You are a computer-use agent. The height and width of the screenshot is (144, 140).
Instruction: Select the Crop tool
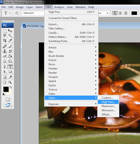5,40
